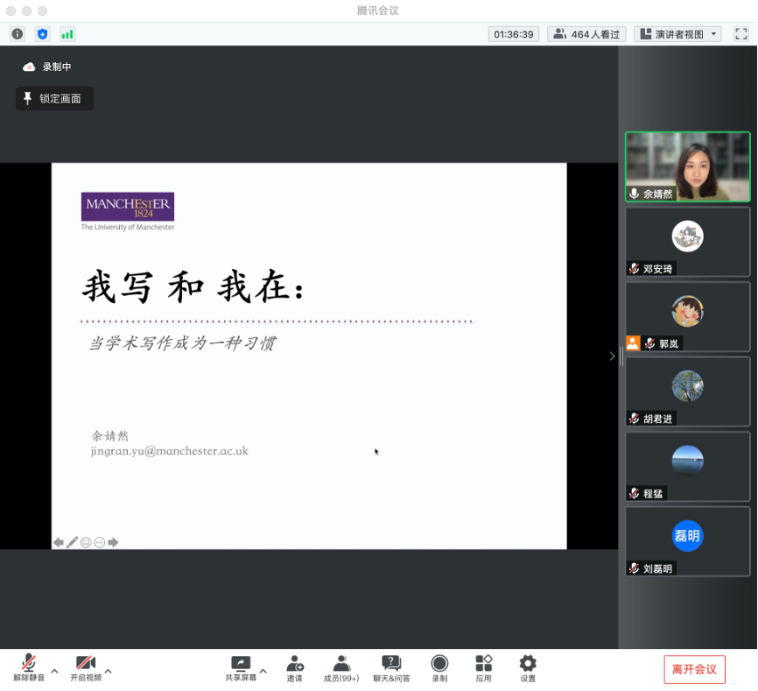Open the 邀请 invite icon
The width and height of the screenshot is (758, 691).
click(x=294, y=668)
